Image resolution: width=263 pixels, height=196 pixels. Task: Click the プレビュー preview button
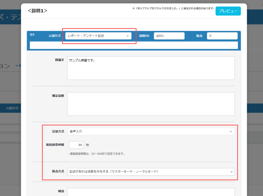(228, 11)
